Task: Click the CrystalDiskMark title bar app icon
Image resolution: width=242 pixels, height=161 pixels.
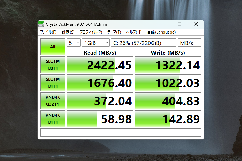Action: (x=41, y=24)
